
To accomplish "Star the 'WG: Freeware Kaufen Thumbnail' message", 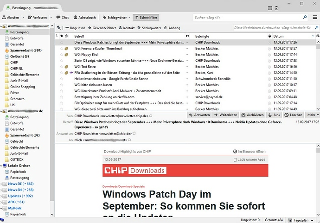I will 62,49.
